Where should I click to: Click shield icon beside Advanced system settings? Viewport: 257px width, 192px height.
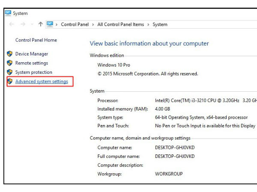[x=10, y=81]
